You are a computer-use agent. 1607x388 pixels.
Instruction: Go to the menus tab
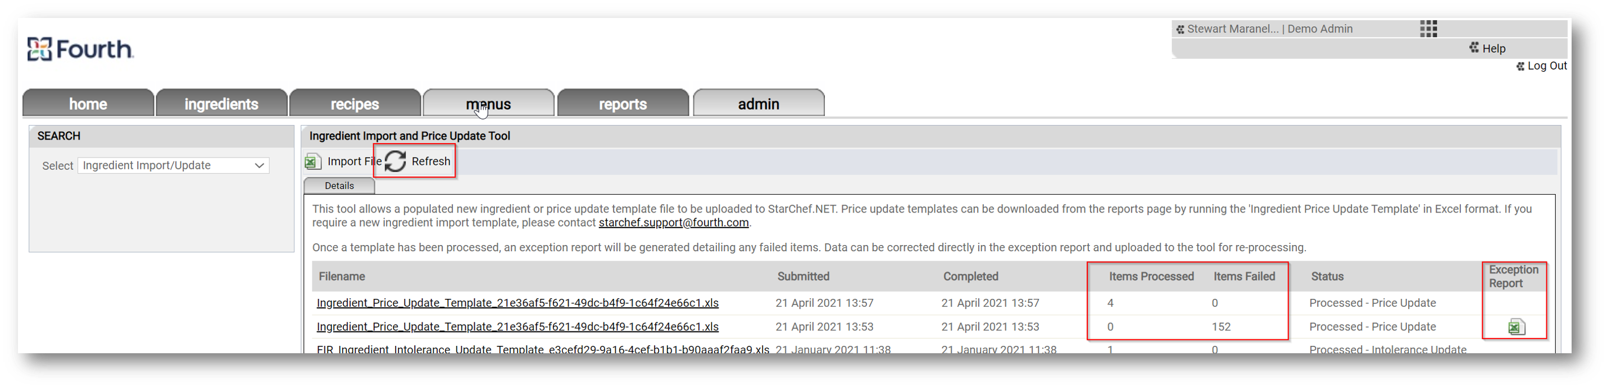488,103
